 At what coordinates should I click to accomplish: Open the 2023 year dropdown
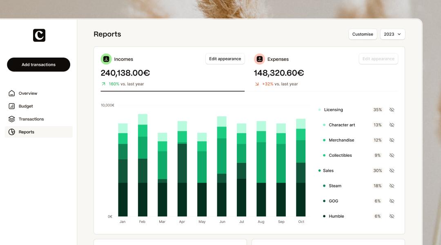(x=392, y=34)
